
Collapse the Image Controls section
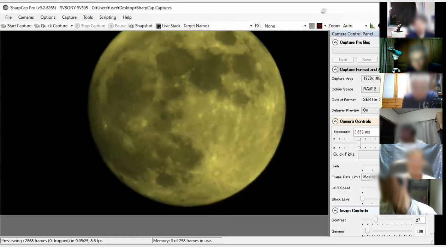coord(335,211)
